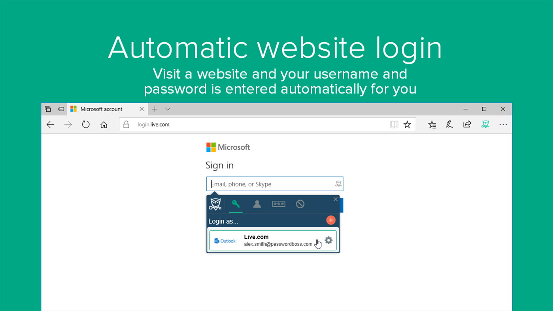553x311 pixels.
Task: Open the browser more options ellipsis menu
Action: (x=503, y=124)
